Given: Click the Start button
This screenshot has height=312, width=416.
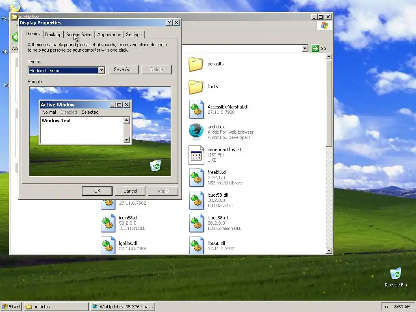Looking at the screenshot, I should [x=11, y=307].
